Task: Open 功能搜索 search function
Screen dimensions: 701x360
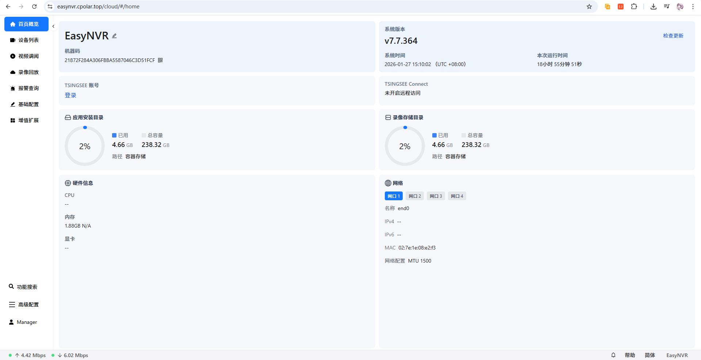Action: (x=23, y=287)
